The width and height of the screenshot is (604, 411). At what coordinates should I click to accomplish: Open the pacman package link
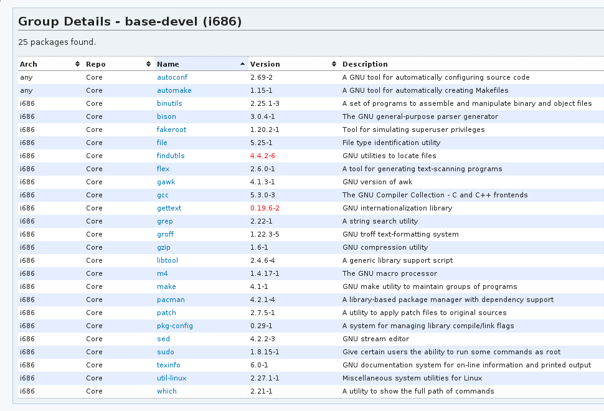tap(171, 300)
